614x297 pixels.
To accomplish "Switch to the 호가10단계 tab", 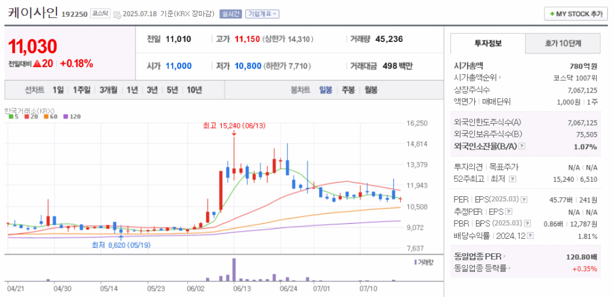I will (562, 43).
